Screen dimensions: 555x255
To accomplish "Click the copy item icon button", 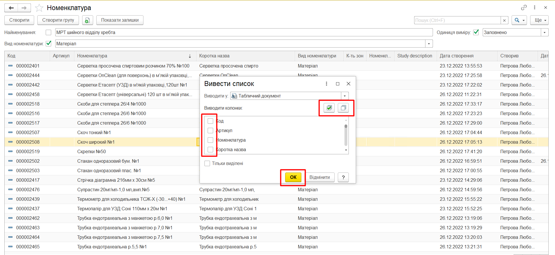I will tap(87, 20).
